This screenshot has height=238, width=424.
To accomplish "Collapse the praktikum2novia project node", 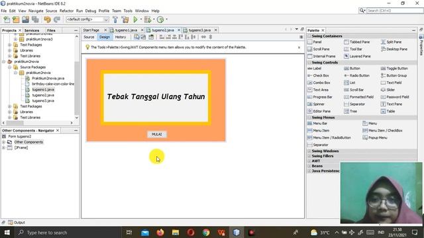I will point(4,61).
